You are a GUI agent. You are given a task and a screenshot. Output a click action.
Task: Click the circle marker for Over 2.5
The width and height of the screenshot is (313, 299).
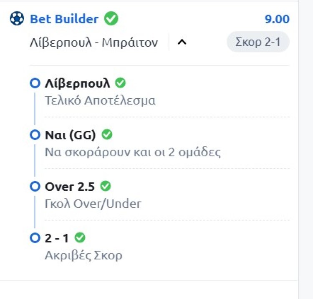(35, 187)
